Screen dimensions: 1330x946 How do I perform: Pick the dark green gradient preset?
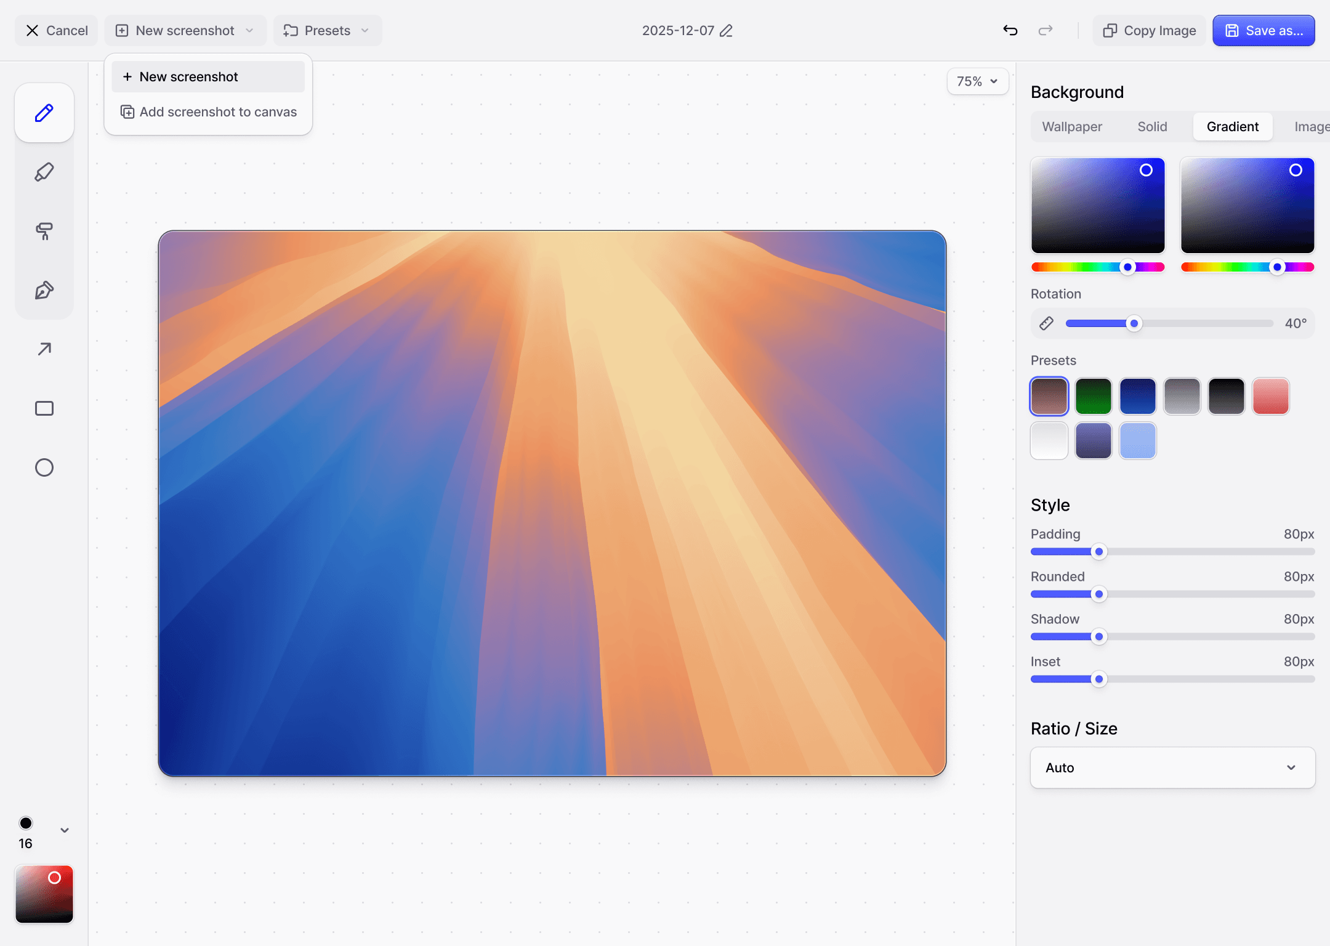pos(1094,396)
